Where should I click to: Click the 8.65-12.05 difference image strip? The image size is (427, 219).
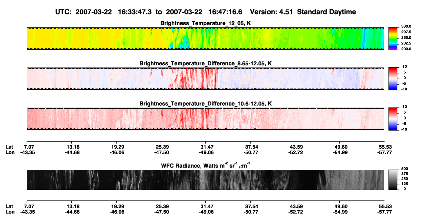coord(205,78)
